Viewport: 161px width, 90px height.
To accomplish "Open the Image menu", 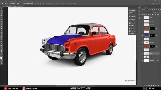I will click(x=9, y=1).
